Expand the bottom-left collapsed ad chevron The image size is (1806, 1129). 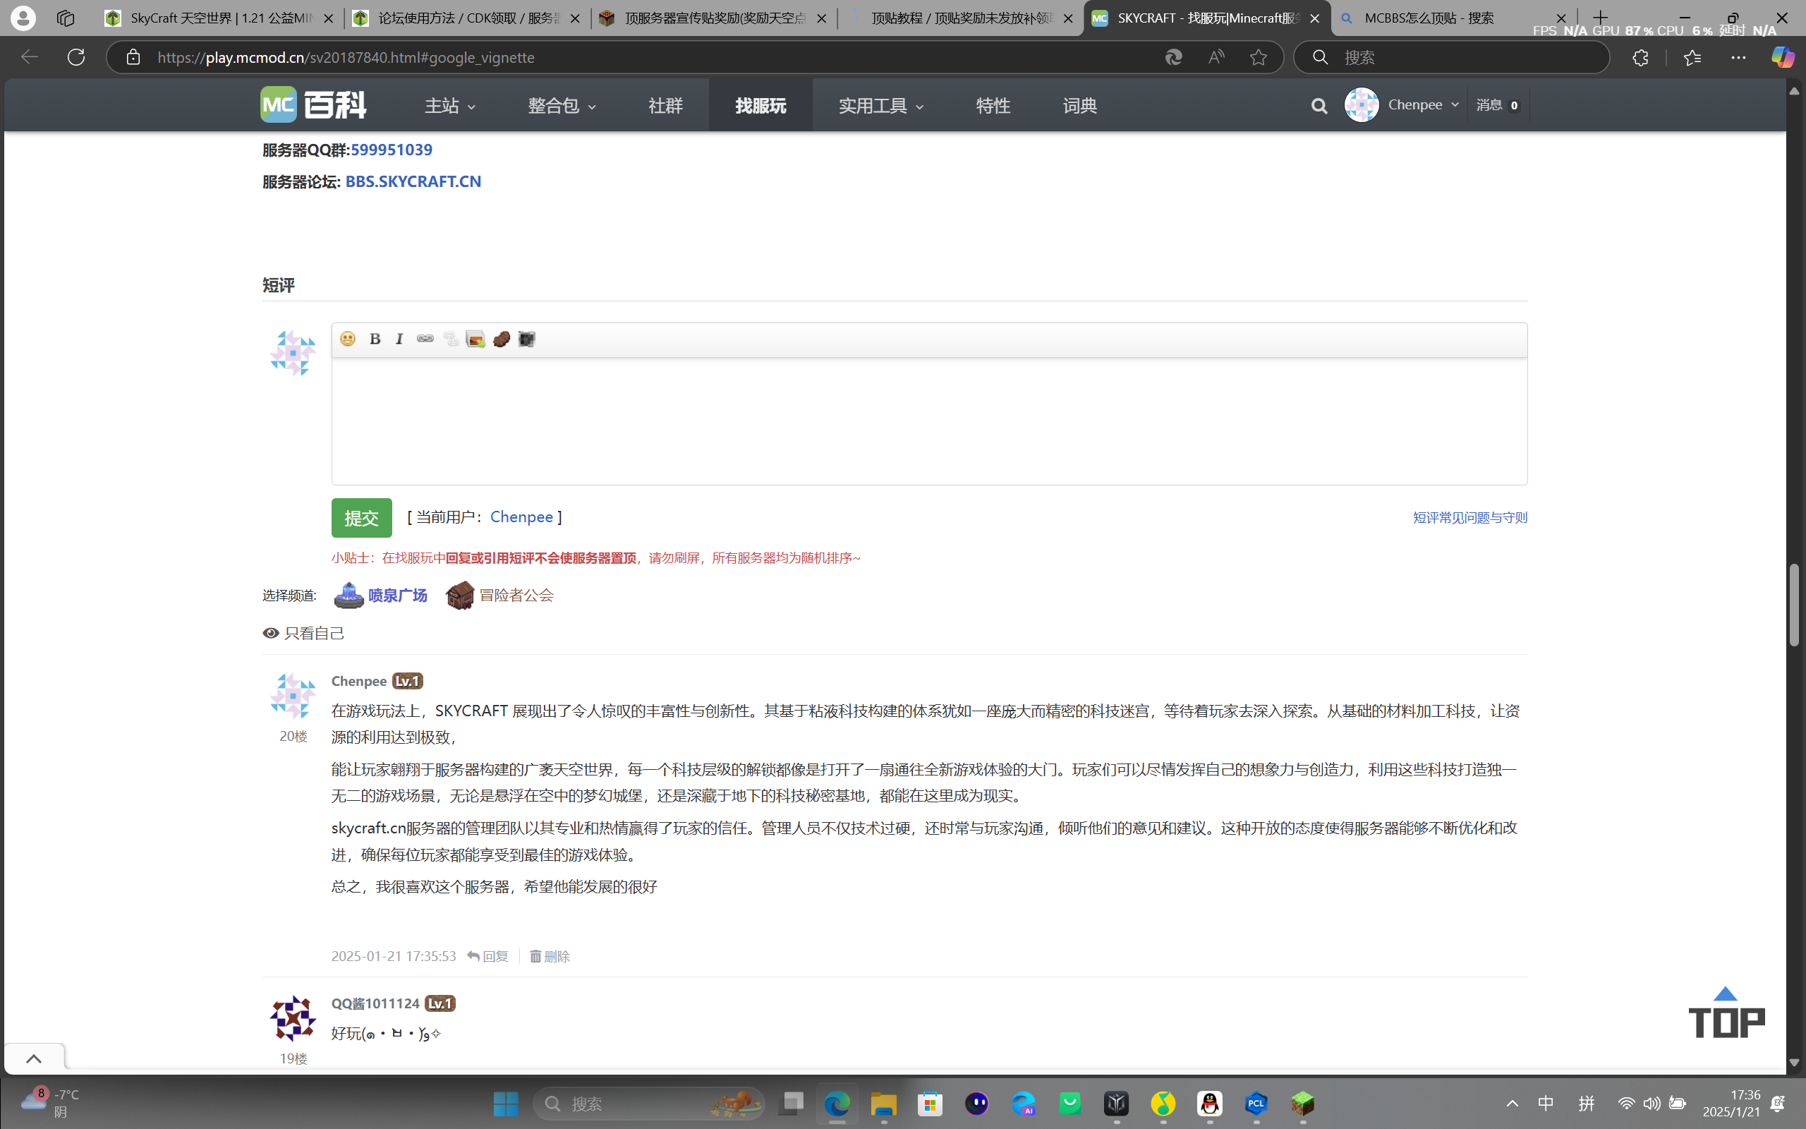coord(34,1059)
